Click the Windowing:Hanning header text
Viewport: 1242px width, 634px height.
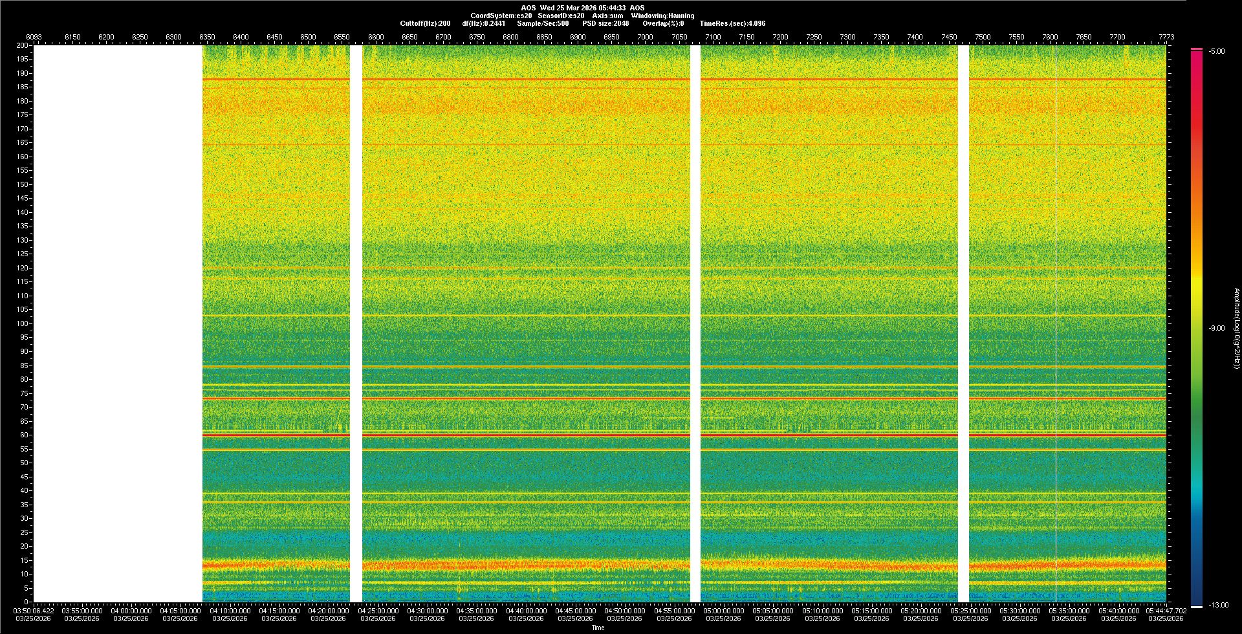[662, 16]
